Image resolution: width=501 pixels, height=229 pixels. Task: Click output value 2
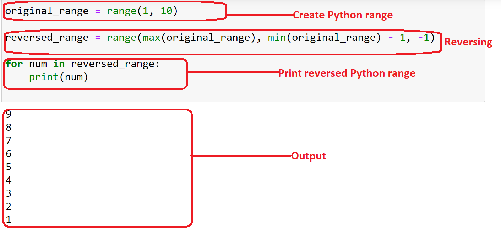point(9,207)
